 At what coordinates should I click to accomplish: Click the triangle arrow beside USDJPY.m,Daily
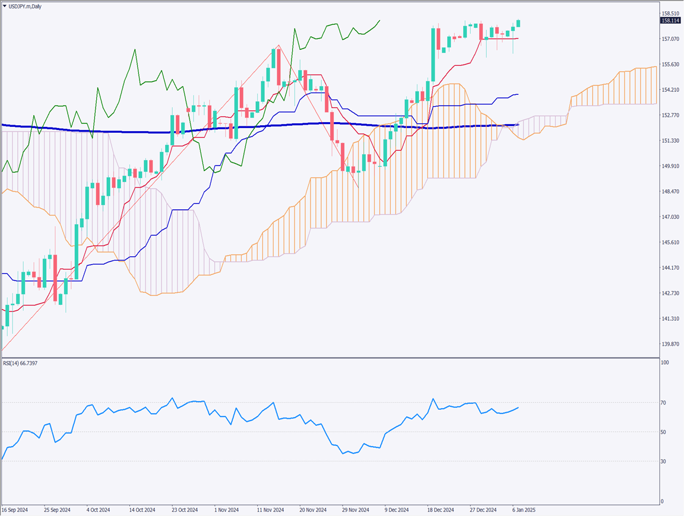(5, 6)
